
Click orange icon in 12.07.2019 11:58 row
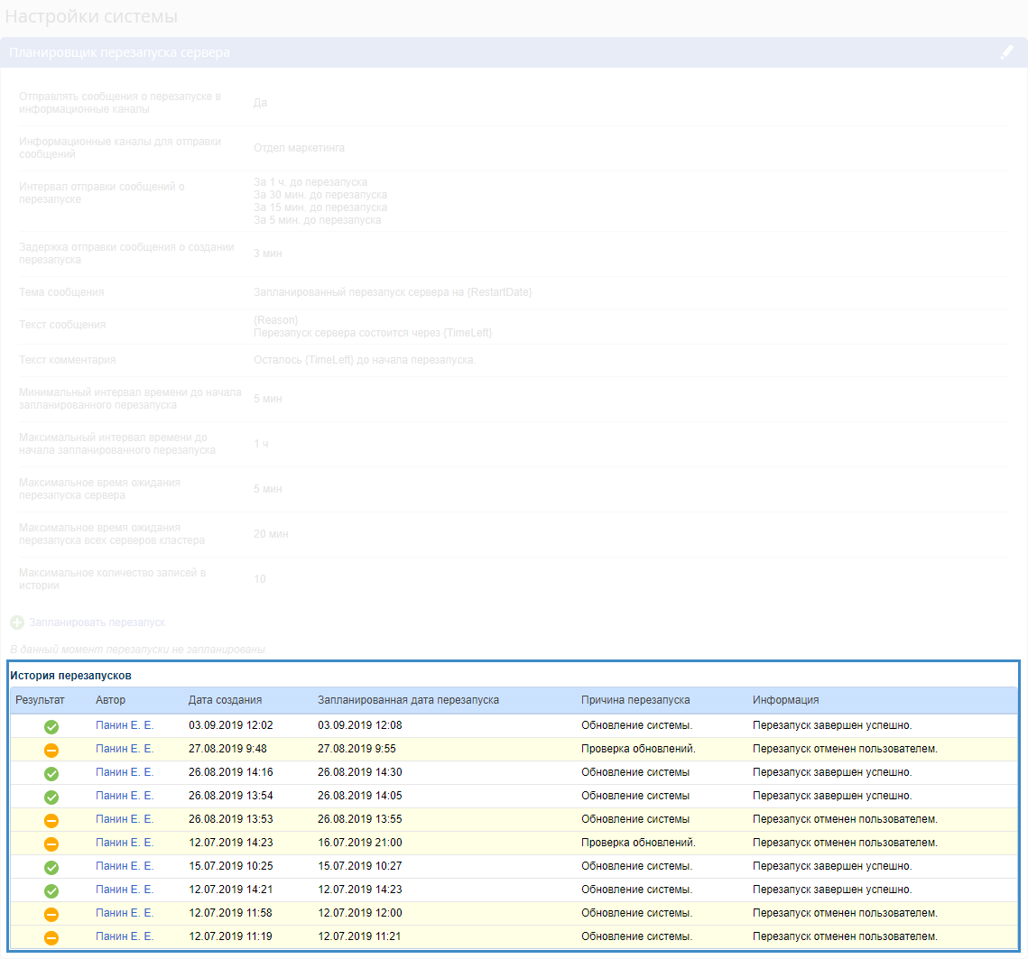pyautogui.click(x=51, y=914)
